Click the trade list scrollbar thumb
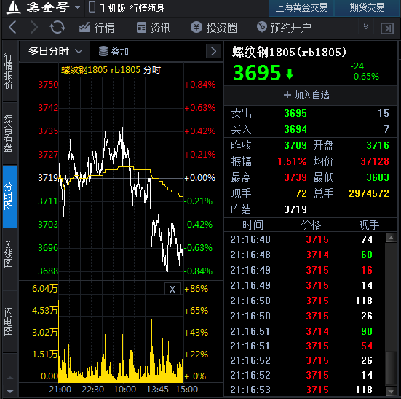Viewport: 401px width, 399px height. point(392,368)
